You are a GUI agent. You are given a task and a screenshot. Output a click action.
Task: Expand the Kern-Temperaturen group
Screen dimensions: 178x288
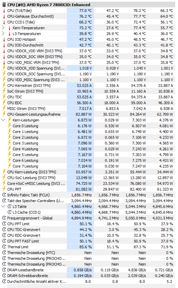3,28
